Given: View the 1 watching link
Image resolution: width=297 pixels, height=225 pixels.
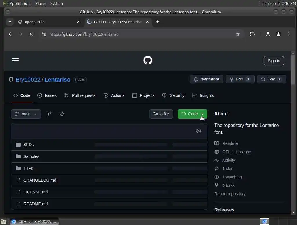Looking at the screenshot, I should pos(232,177).
